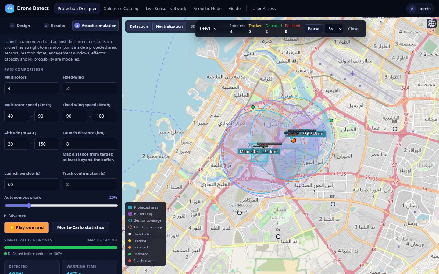Toggle the Neutralization layer button

click(x=169, y=26)
